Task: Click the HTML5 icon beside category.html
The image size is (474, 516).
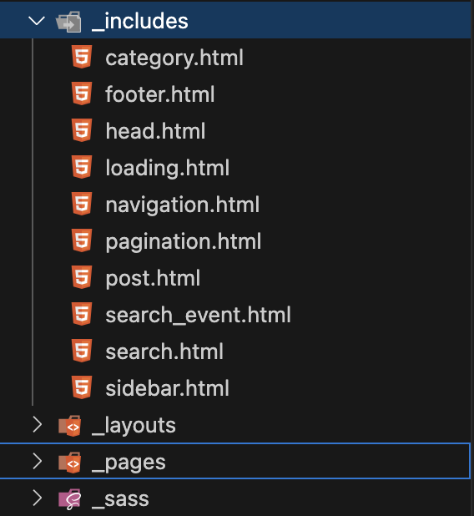Action: coord(82,57)
